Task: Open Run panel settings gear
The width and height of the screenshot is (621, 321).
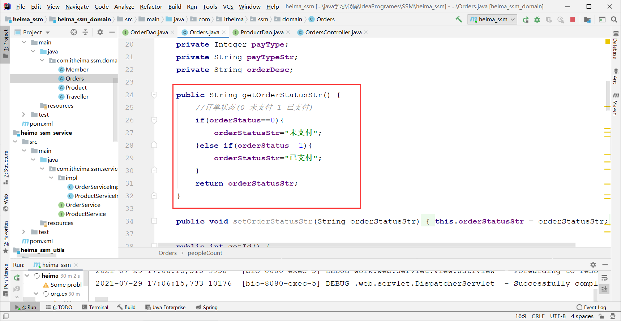Action: (x=593, y=265)
